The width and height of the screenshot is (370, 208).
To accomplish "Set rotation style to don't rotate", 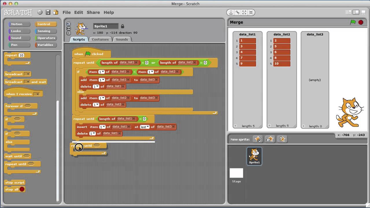I will pyautogui.click(x=69, y=33).
